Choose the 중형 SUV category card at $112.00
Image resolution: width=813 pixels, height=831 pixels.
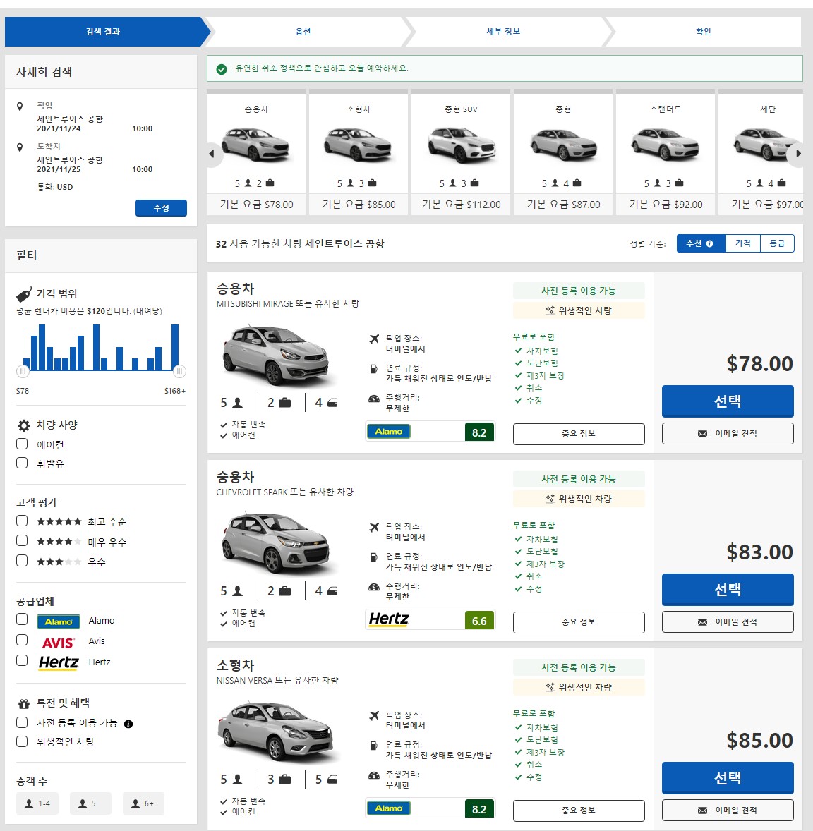(x=461, y=152)
